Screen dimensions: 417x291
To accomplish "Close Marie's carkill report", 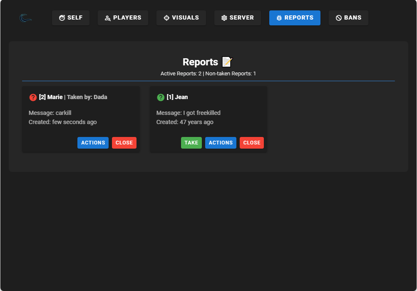I will [124, 142].
